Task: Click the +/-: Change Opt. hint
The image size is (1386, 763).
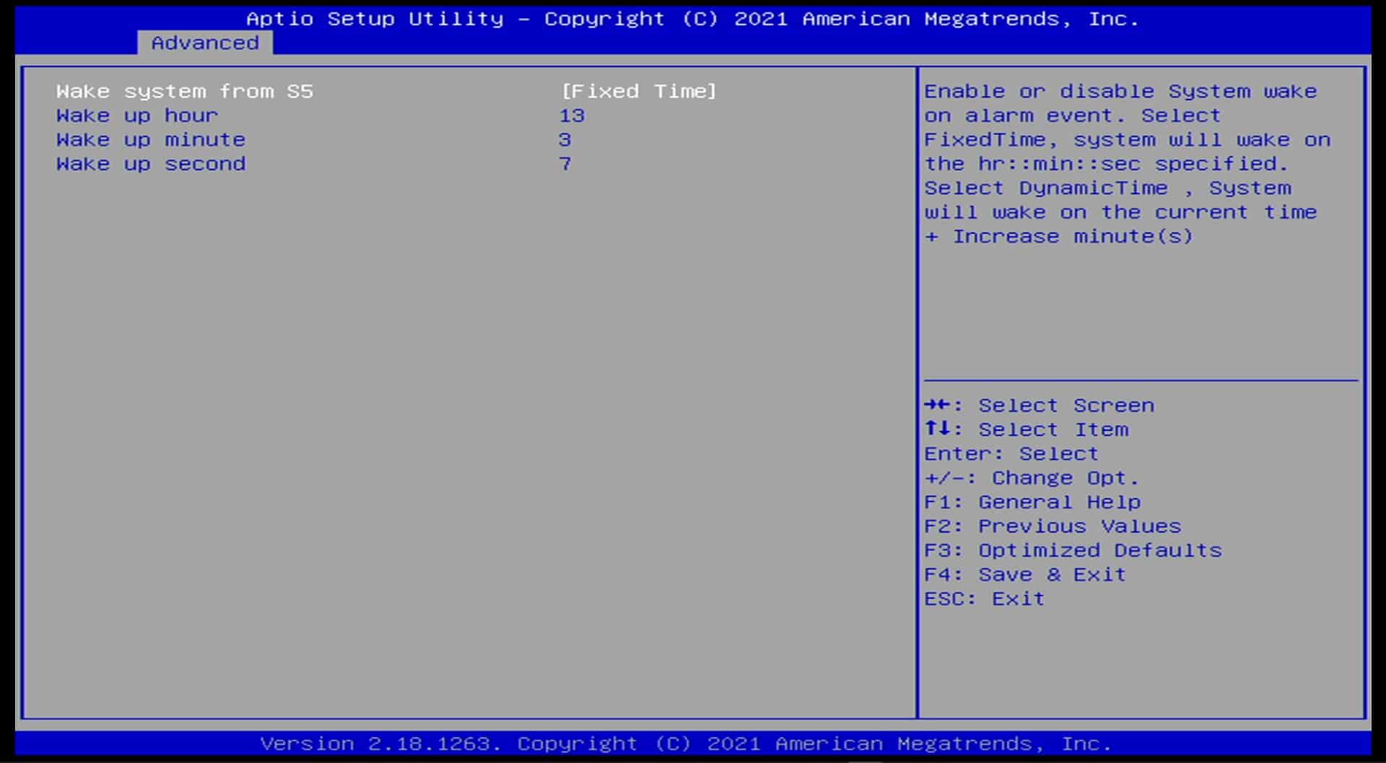Action: (1032, 478)
